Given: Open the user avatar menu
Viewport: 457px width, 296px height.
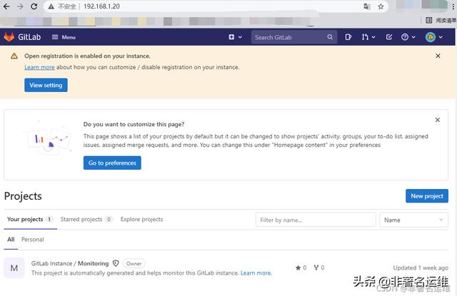Looking at the screenshot, I should click(x=433, y=37).
